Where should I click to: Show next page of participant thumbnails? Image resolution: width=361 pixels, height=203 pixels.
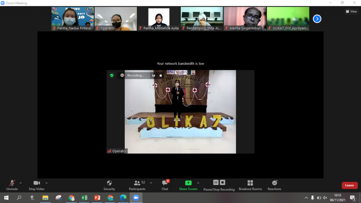[317, 19]
